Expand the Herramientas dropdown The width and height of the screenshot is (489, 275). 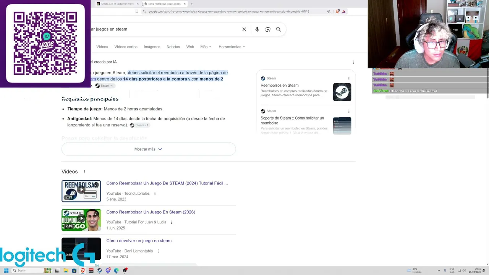coord(232,47)
